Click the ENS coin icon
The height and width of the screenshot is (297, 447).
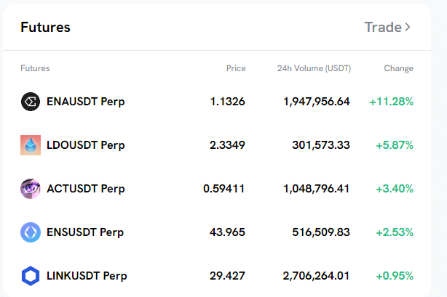[x=31, y=232]
